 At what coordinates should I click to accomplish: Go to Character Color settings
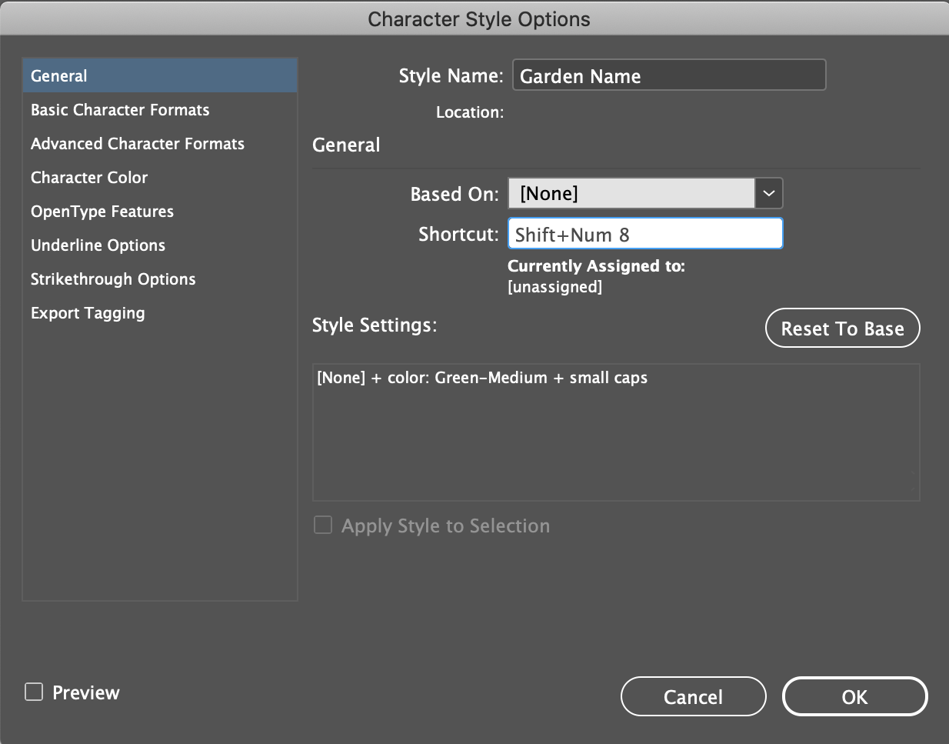160,178
